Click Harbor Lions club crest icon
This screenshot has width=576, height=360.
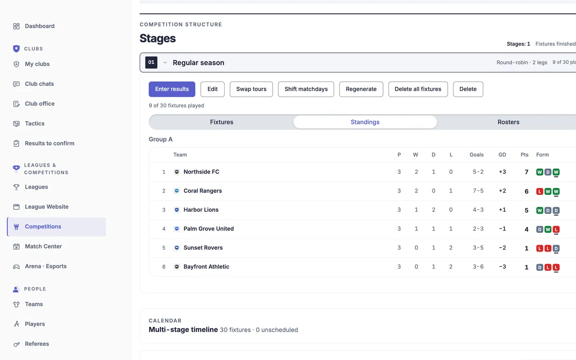point(177,210)
